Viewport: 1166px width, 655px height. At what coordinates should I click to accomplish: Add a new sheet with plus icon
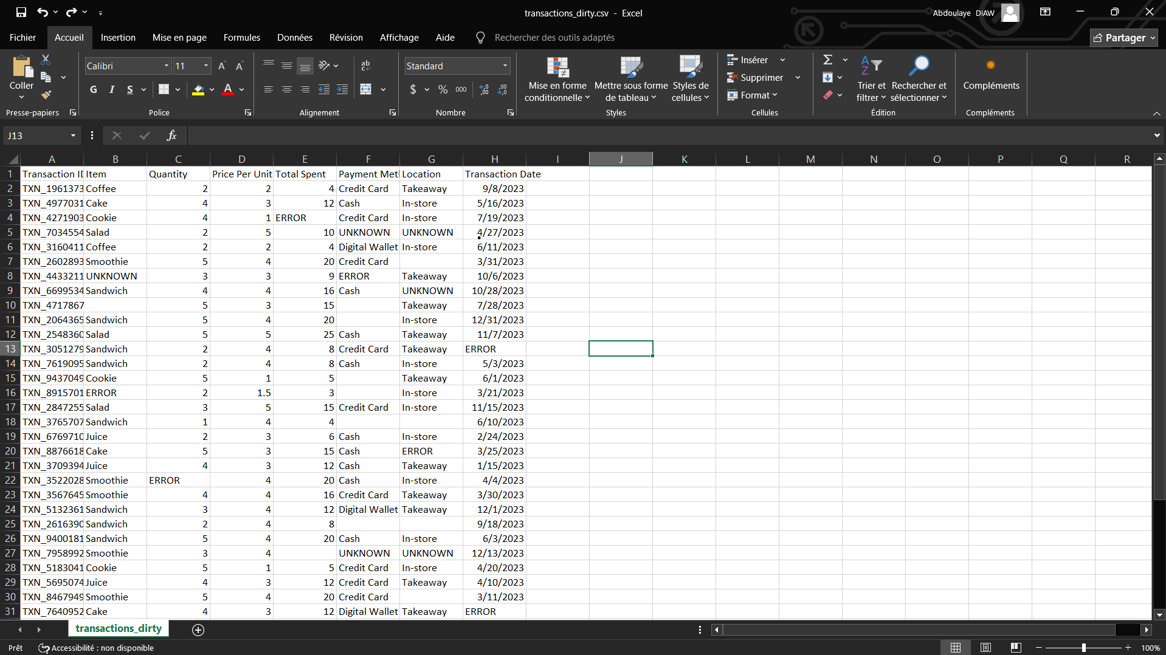[x=198, y=629]
